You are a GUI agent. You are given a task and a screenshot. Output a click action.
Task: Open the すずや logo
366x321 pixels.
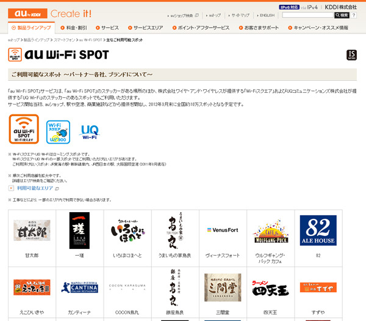(x=318, y=287)
